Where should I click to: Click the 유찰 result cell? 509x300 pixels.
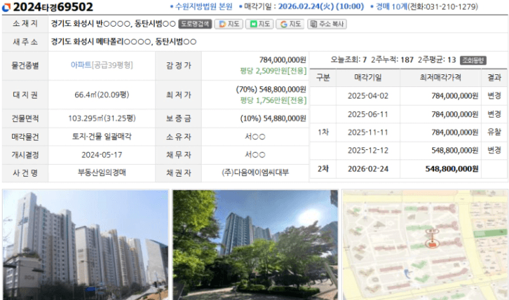click(494, 132)
